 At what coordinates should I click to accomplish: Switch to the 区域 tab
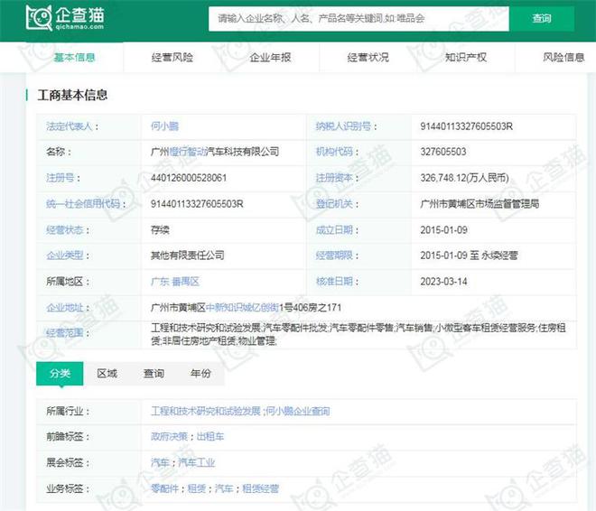[107, 374]
